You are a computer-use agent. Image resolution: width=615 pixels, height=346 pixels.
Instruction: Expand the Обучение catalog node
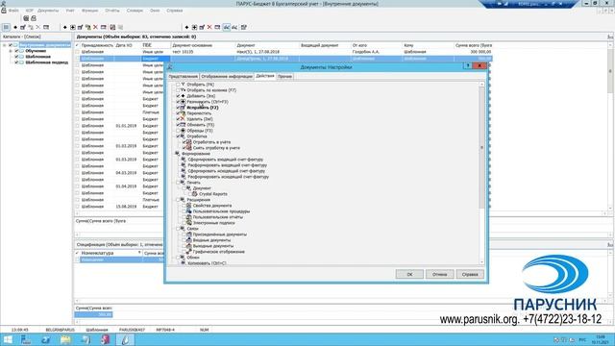[11, 51]
